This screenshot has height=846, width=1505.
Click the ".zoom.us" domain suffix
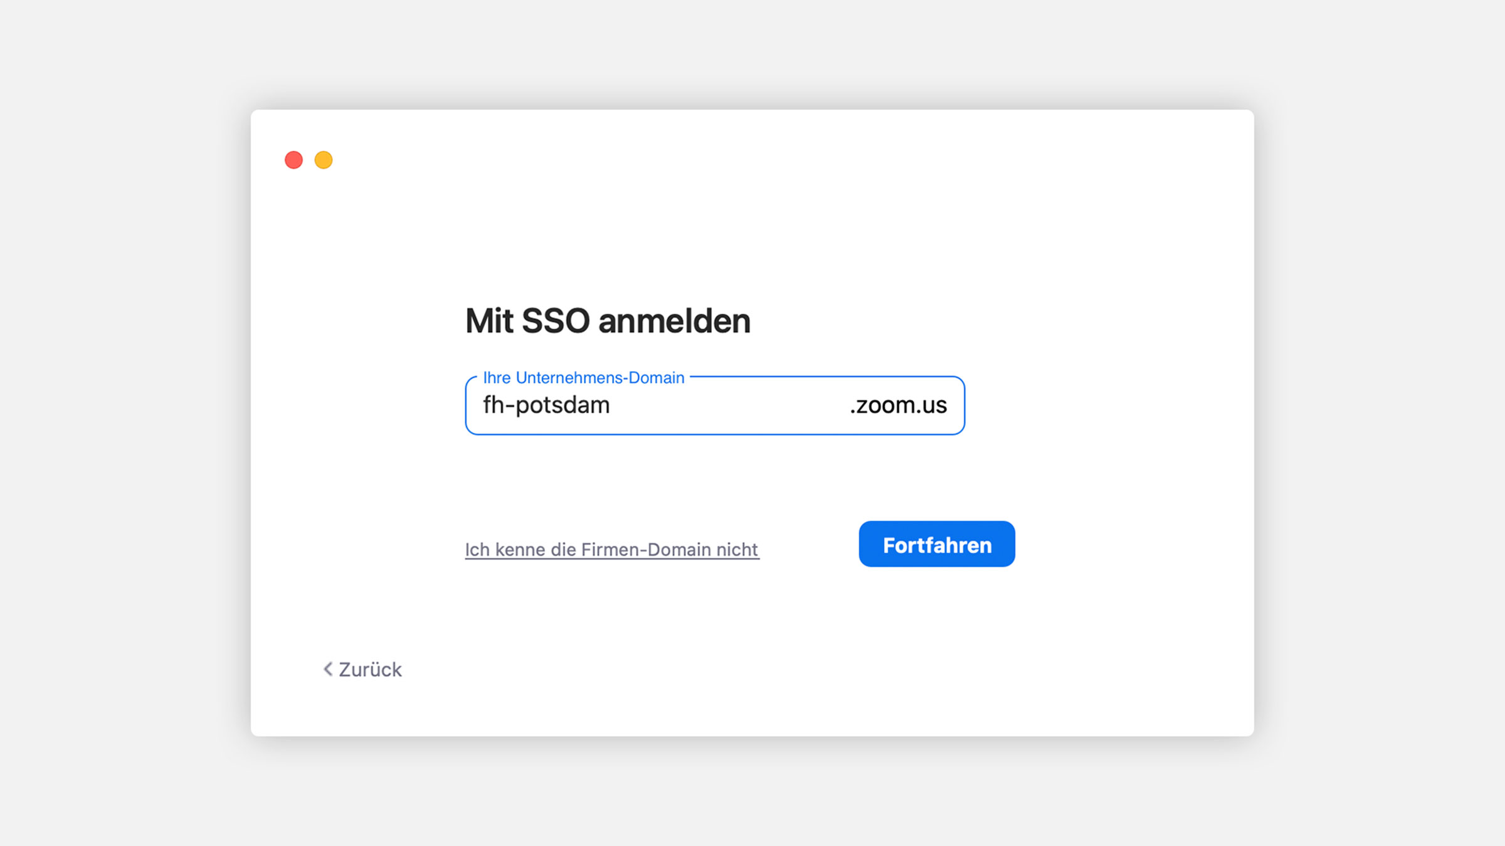pyautogui.click(x=898, y=405)
